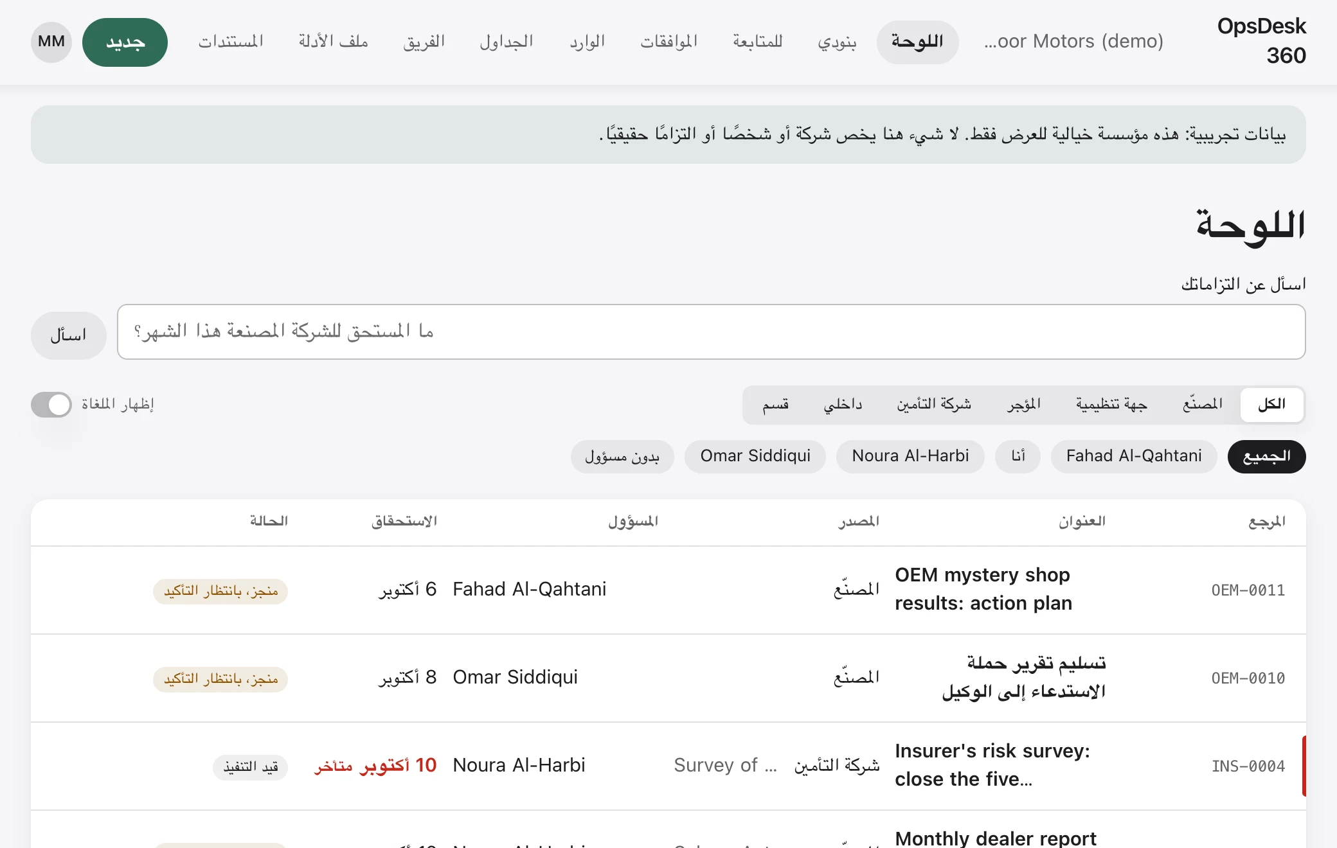Filter by داخلي source
The height and width of the screenshot is (848, 1337).
(x=843, y=404)
